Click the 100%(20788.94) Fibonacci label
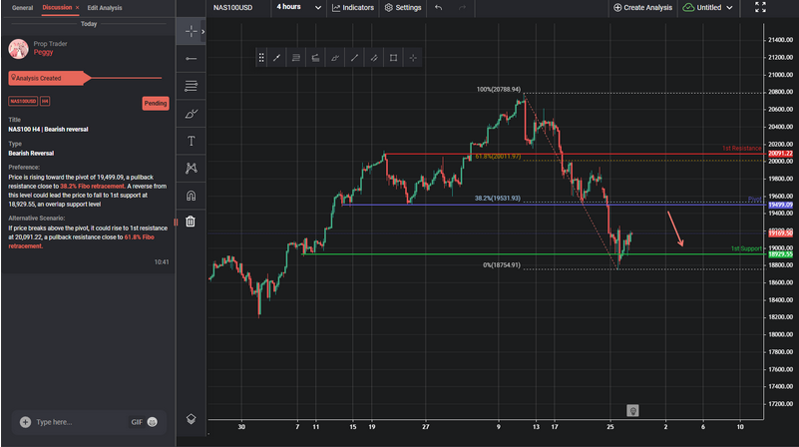Screen dimensions: 799x447 499,89
